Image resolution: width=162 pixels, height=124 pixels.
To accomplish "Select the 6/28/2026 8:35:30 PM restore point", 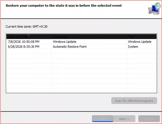I will click(x=81, y=47).
